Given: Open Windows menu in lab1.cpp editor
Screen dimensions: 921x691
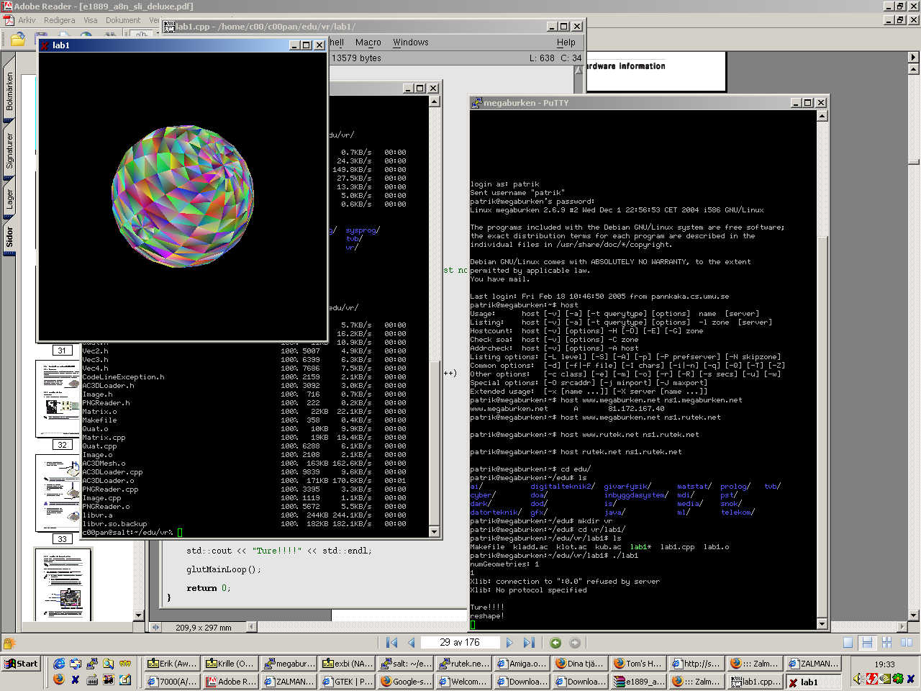Looking at the screenshot, I should click(x=411, y=42).
